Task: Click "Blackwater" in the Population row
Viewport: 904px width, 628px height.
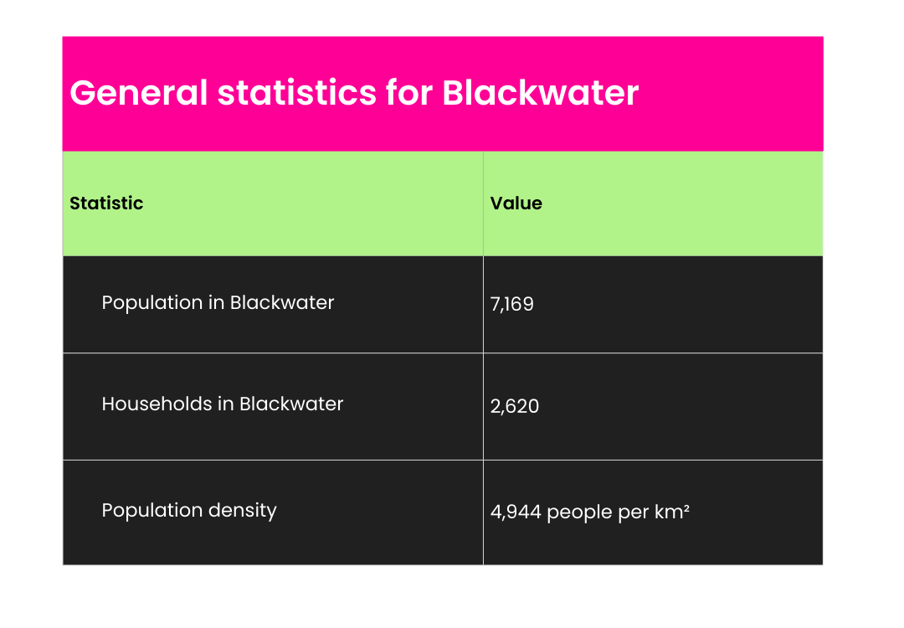Action: tap(282, 302)
